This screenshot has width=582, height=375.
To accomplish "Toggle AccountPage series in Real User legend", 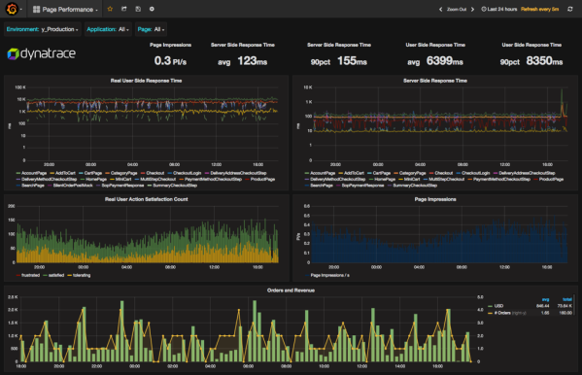I will click(34, 173).
